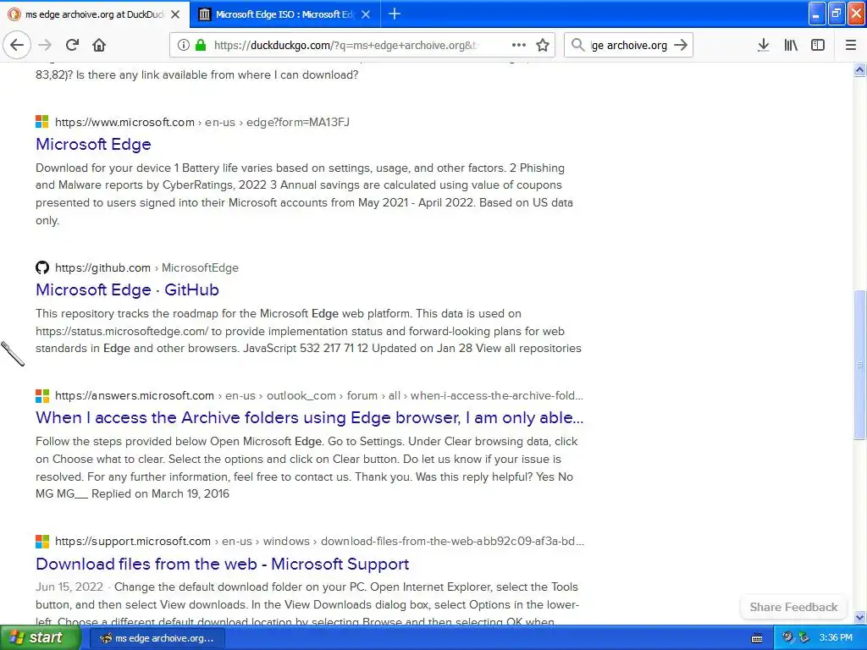Image resolution: width=867 pixels, height=650 pixels.
Task: Close the Microsoft Edge ISO tab
Action: point(366,14)
